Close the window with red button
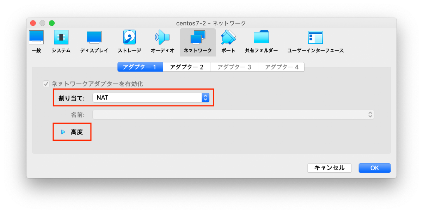 click(33, 23)
